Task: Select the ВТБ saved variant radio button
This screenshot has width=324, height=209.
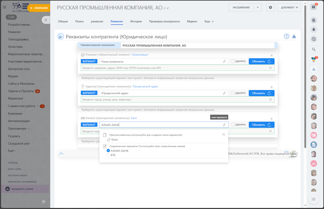Action: pos(108,155)
